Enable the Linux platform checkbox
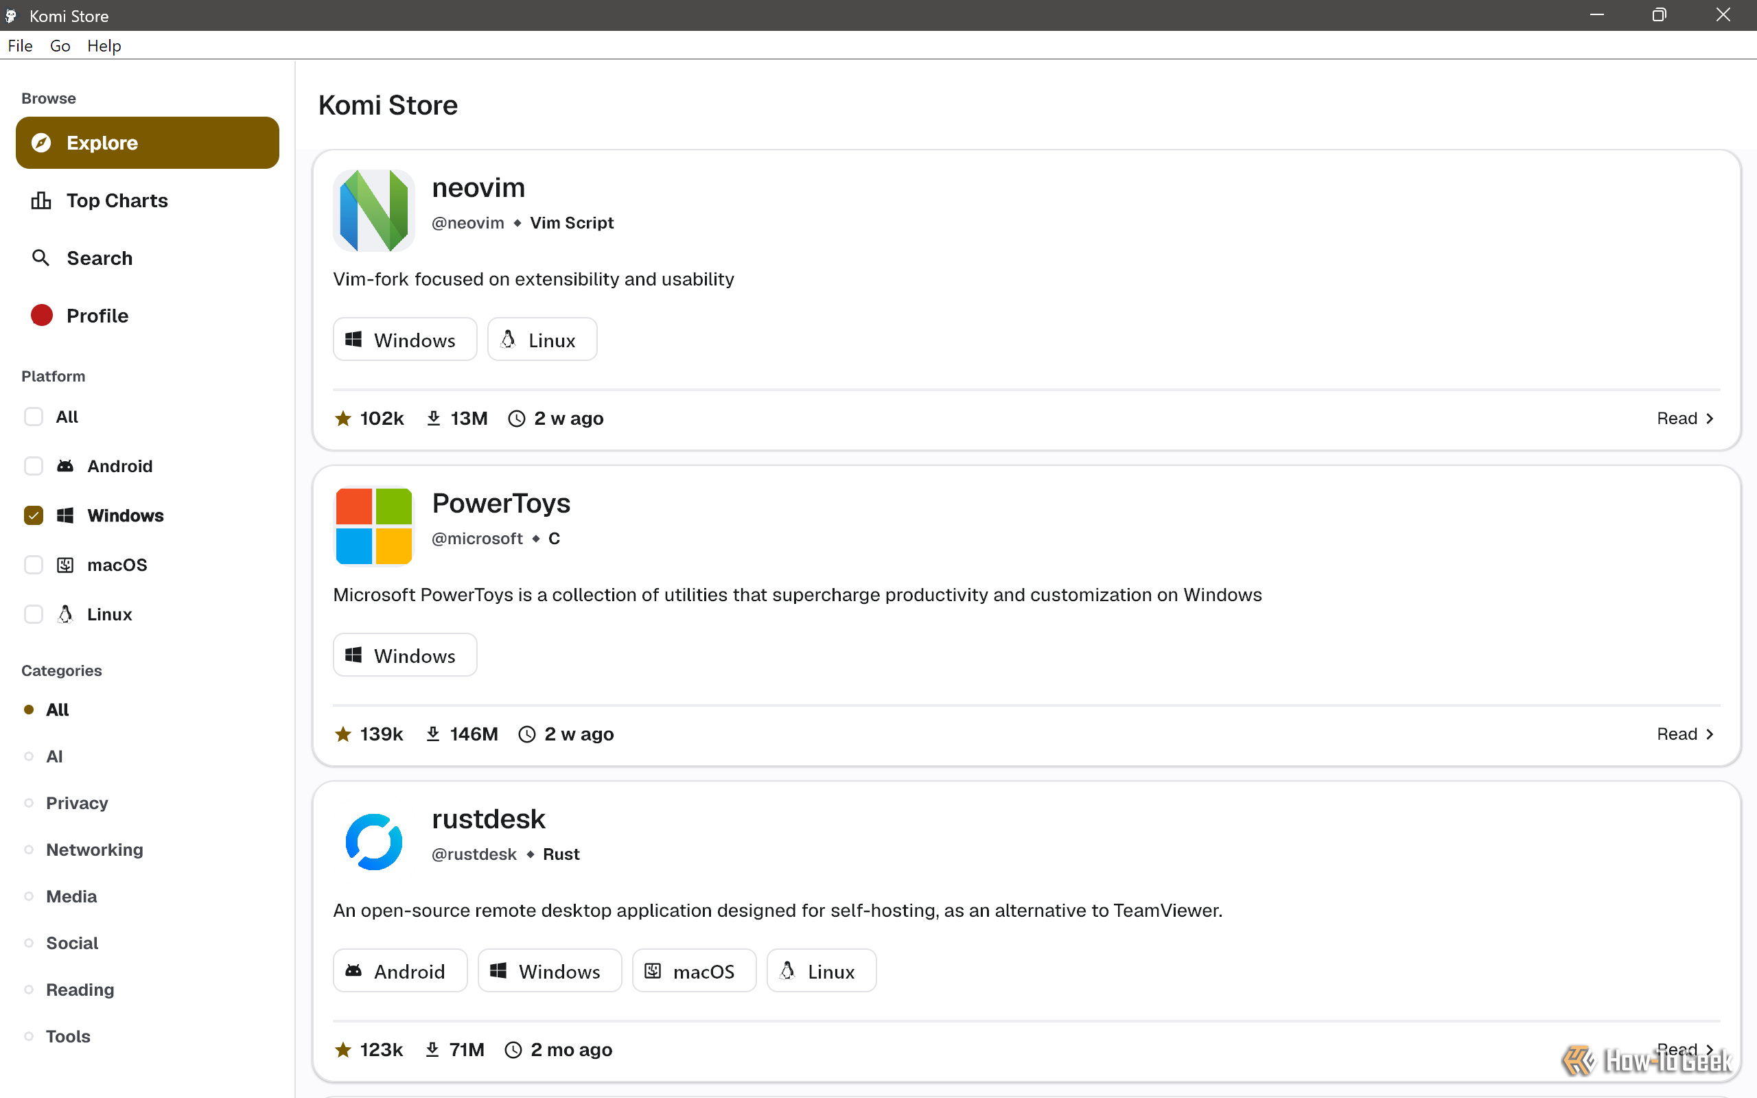Image resolution: width=1757 pixels, height=1098 pixels. tap(34, 614)
